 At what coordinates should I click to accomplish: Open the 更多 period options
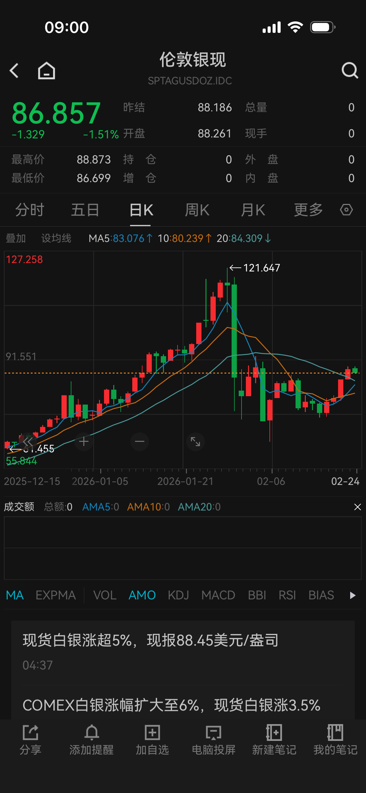(308, 210)
